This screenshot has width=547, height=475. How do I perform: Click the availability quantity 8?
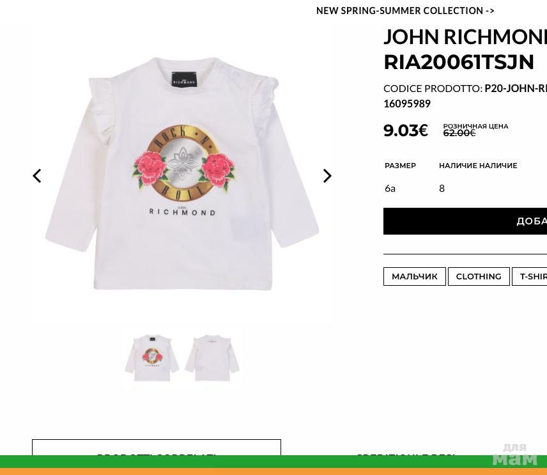442,189
